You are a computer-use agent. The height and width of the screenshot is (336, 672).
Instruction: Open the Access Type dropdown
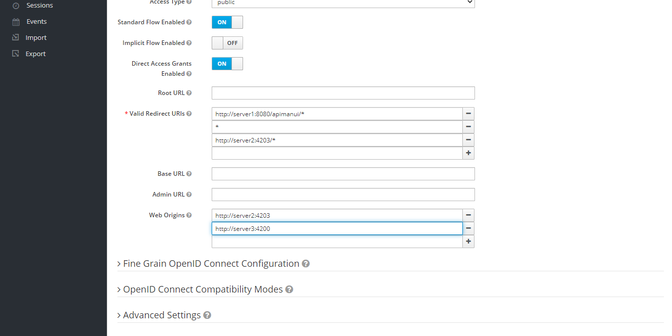click(x=343, y=2)
